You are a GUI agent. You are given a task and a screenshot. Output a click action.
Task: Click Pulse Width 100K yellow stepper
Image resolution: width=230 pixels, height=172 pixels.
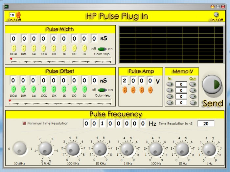(44, 48)
